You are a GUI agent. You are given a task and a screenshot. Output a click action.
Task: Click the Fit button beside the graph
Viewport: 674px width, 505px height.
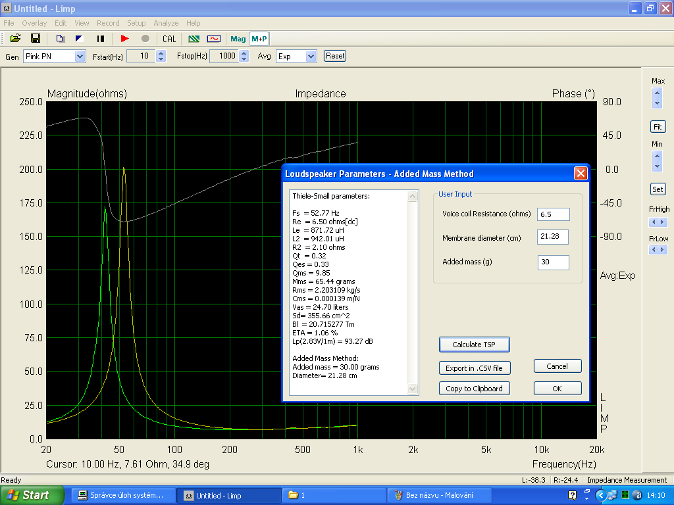[x=658, y=127]
